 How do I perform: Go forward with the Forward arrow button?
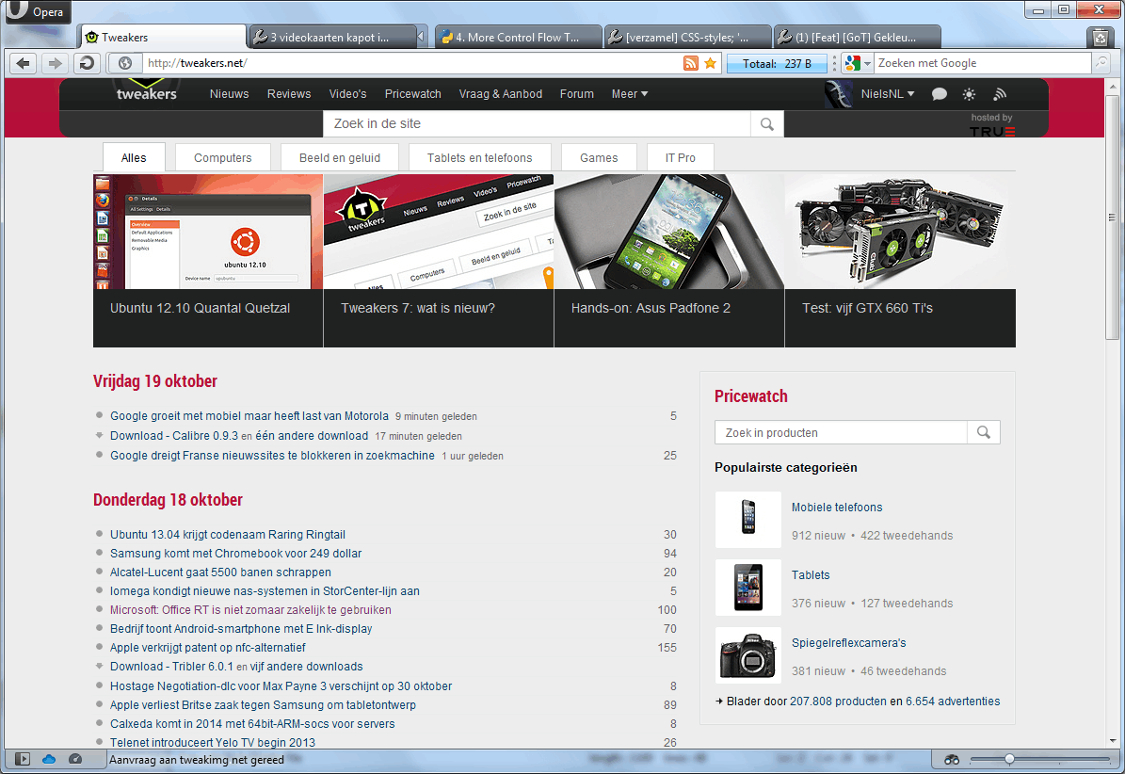(x=56, y=63)
